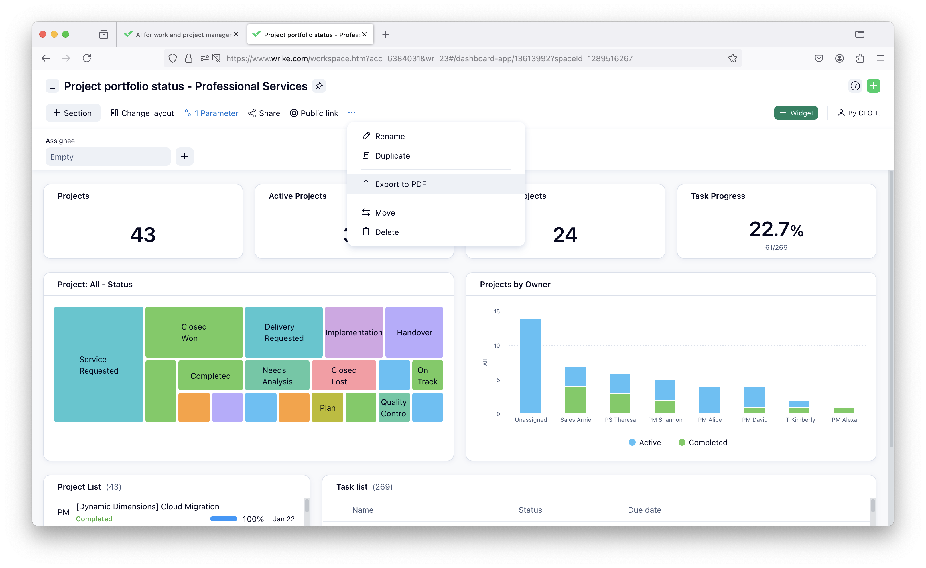Image resolution: width=926 pixels, height=568 pixels.
Task: Toggle Completed series in chart legend
Action: click(703, 443)
